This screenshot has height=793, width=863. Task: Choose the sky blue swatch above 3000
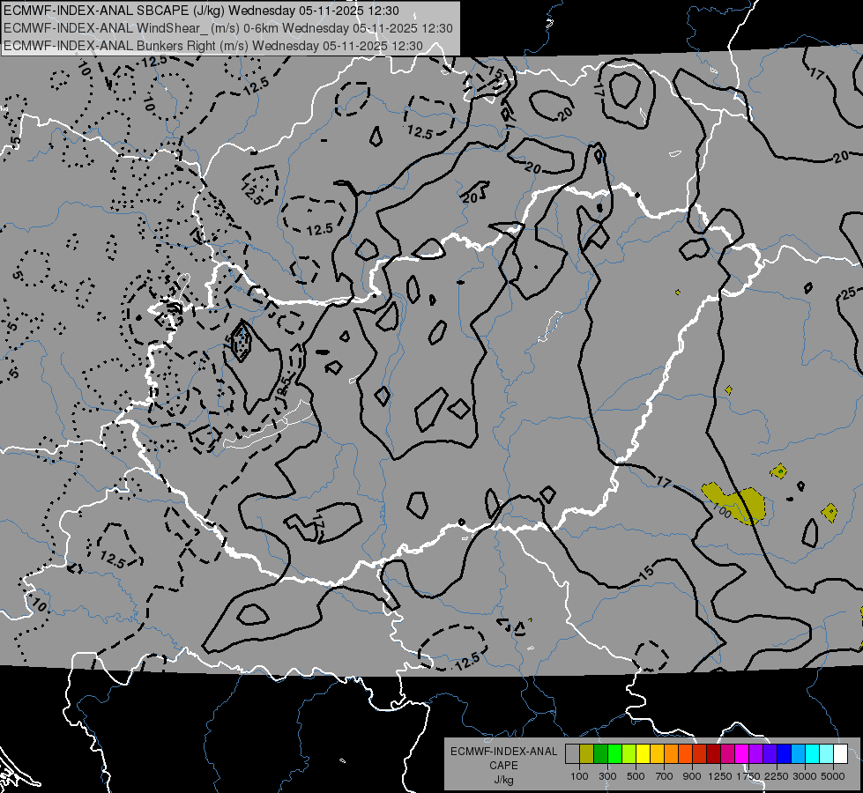pyautogui.click(x=799, y=753)
